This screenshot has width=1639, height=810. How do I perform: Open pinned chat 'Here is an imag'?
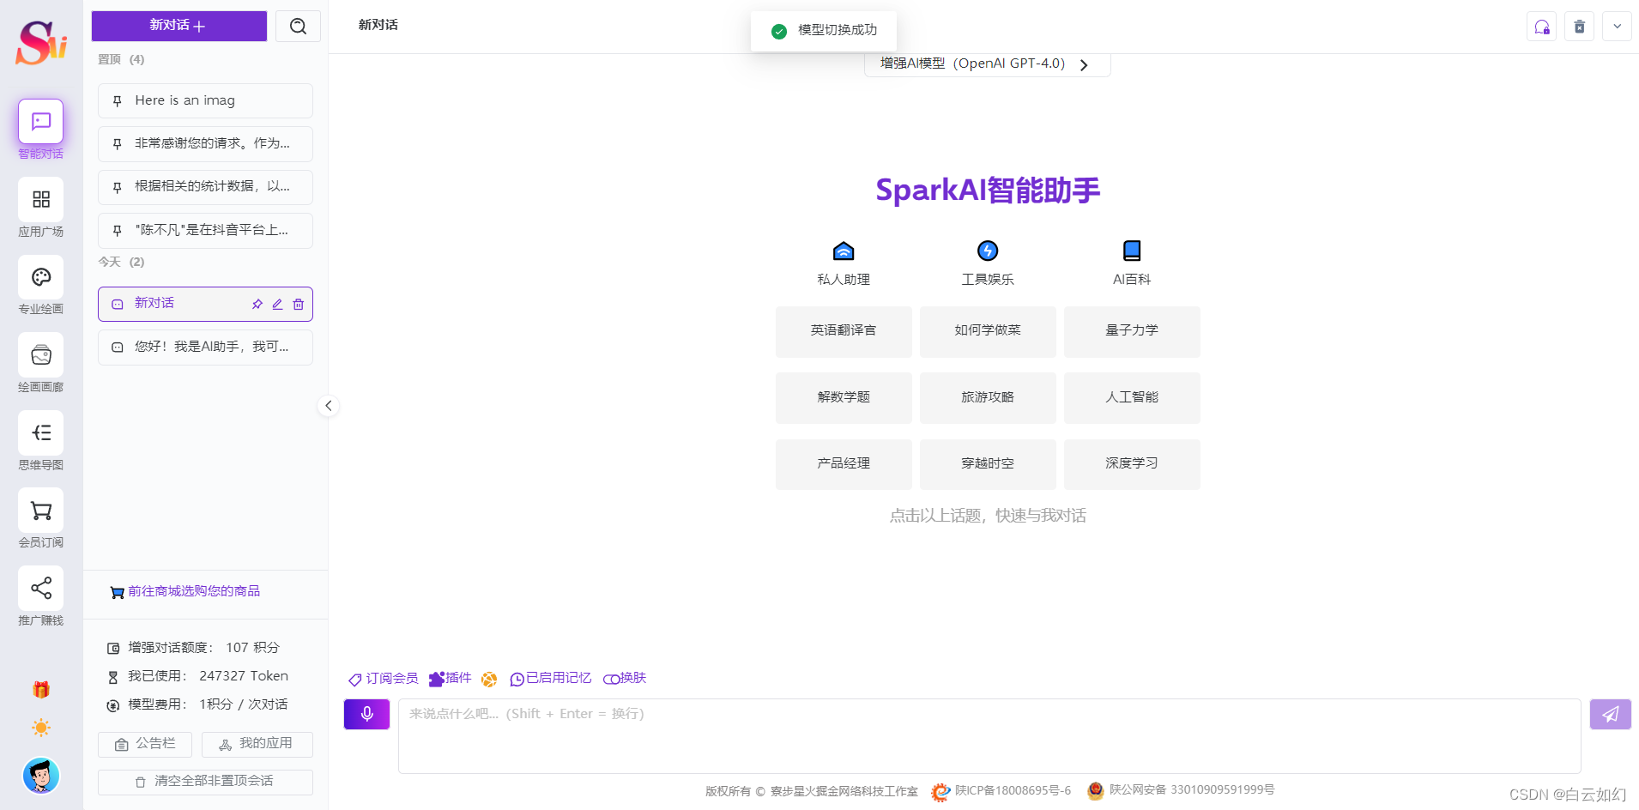tap(205, 100)
